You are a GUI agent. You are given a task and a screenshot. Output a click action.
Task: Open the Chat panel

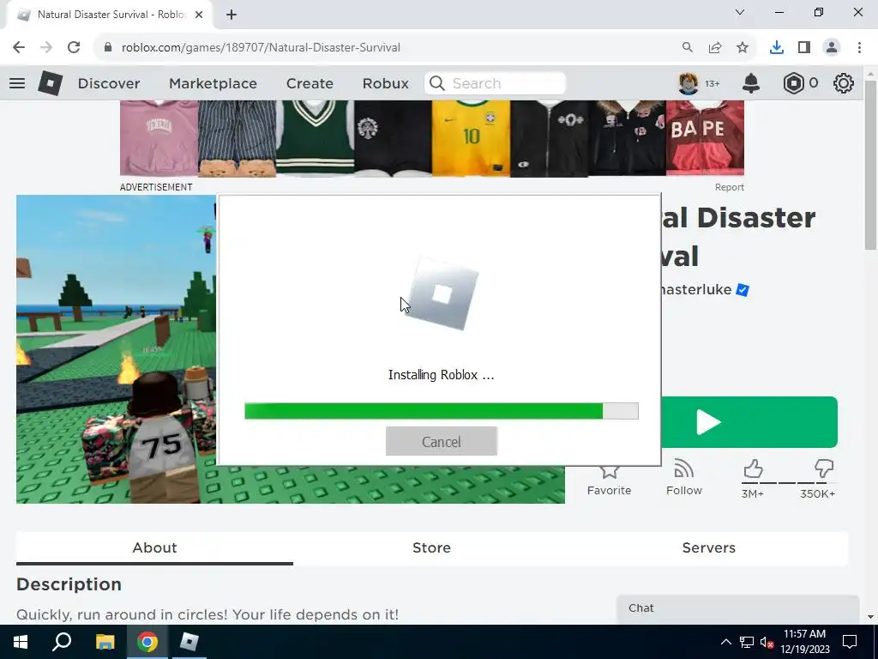(x=737, y=609)
